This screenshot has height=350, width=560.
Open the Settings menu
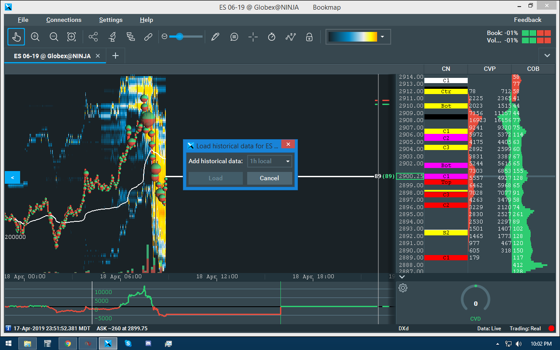click(x=111, y=20)
